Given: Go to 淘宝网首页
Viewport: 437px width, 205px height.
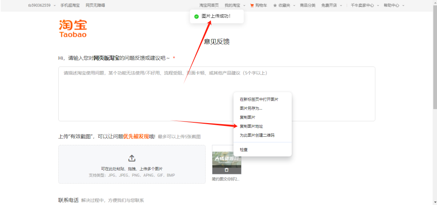Looking at the screenshot, I should (209, 5).
